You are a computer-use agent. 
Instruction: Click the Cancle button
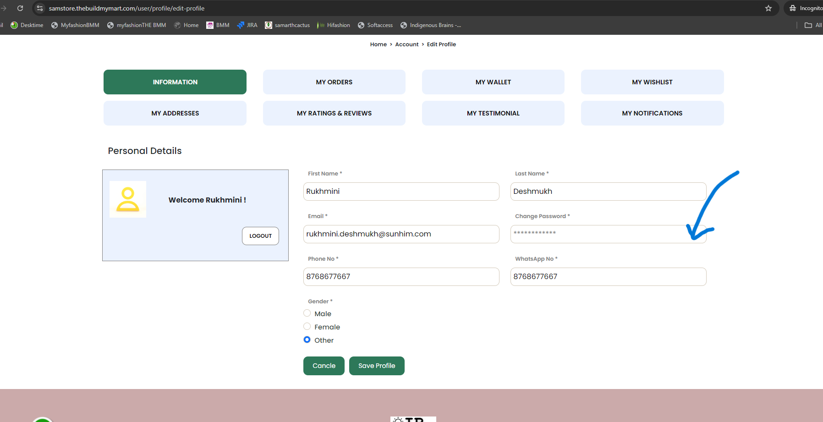pos(324,366)
